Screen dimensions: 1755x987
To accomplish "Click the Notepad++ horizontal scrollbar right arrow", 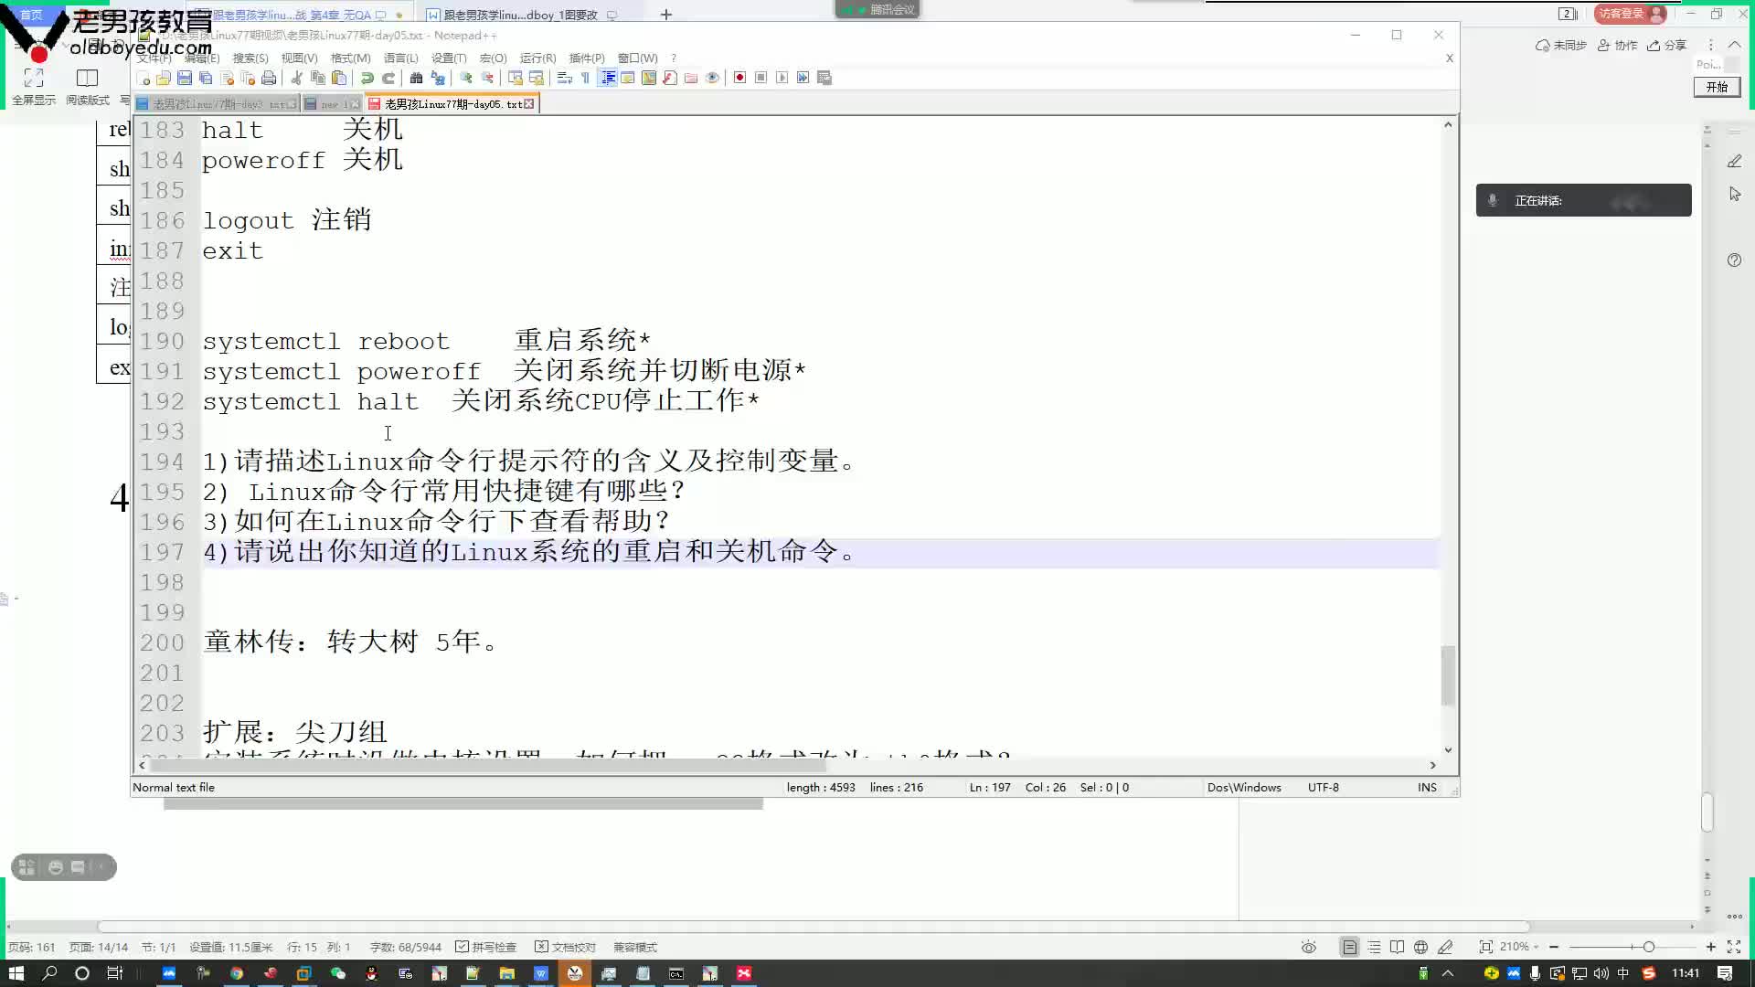I will tap(1432, 765).
